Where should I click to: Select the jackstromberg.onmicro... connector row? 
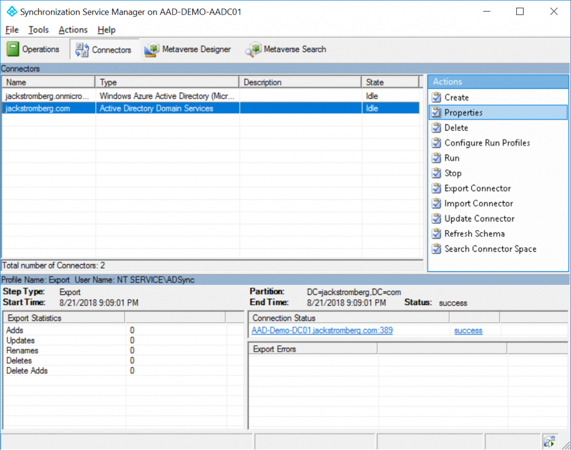point(210,96)
